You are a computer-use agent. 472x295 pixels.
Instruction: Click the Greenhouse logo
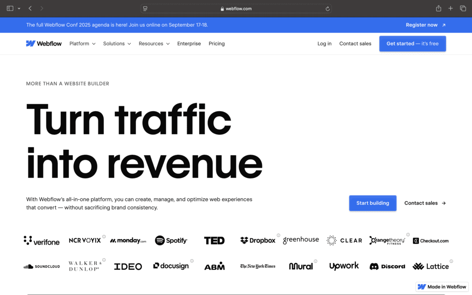point(301,240)
